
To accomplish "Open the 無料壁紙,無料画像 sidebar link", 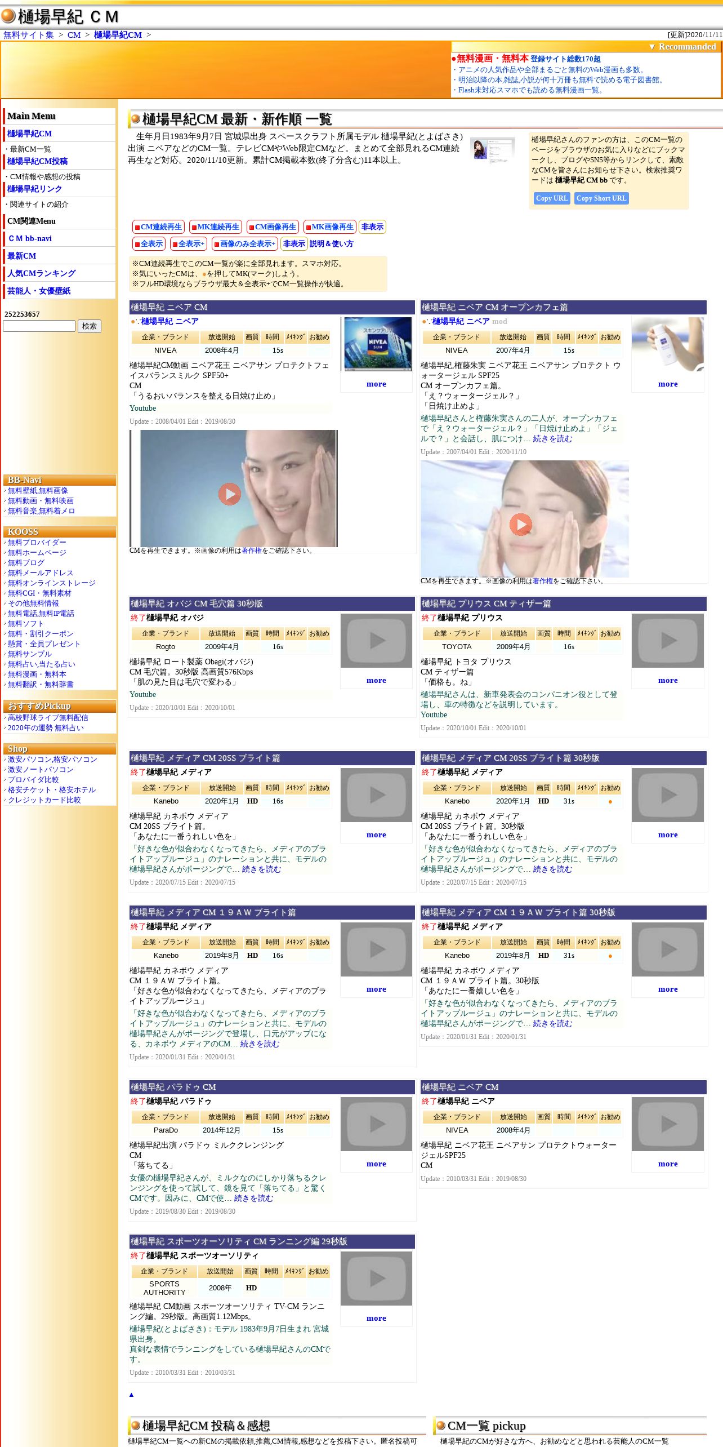I will point(38,491).
